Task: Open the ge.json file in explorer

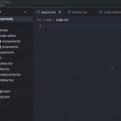Action: (x=5, y=91)
